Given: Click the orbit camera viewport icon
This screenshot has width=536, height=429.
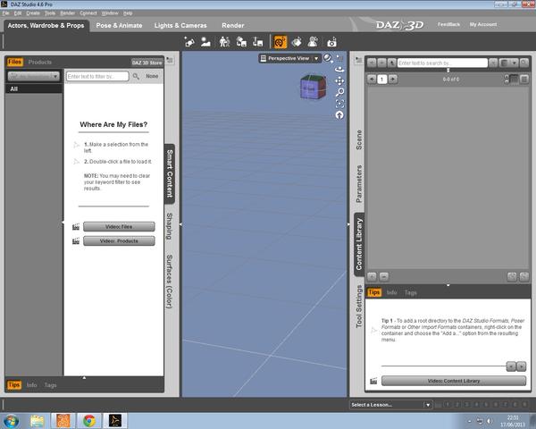Looking at the screenshot, I should click(x=339, y=70).
